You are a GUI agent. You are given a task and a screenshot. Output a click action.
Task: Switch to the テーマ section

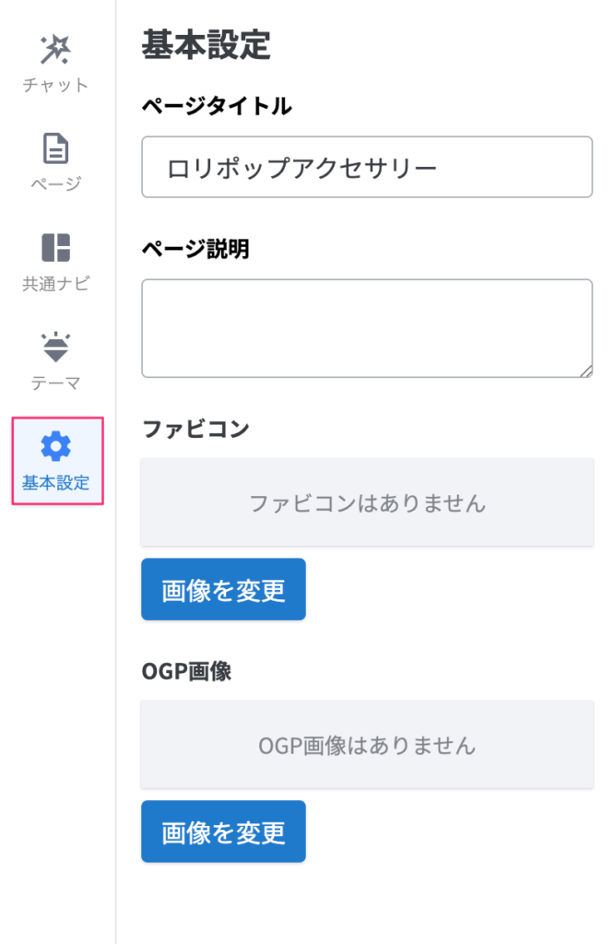[55, 355]
